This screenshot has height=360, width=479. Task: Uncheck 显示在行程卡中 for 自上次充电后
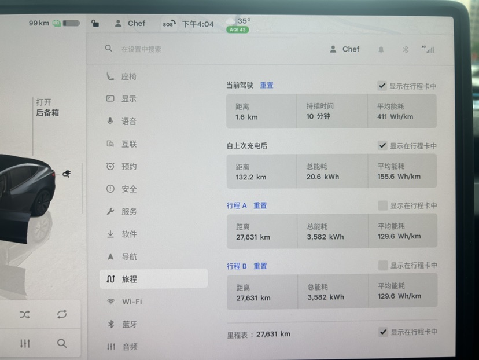382,145
